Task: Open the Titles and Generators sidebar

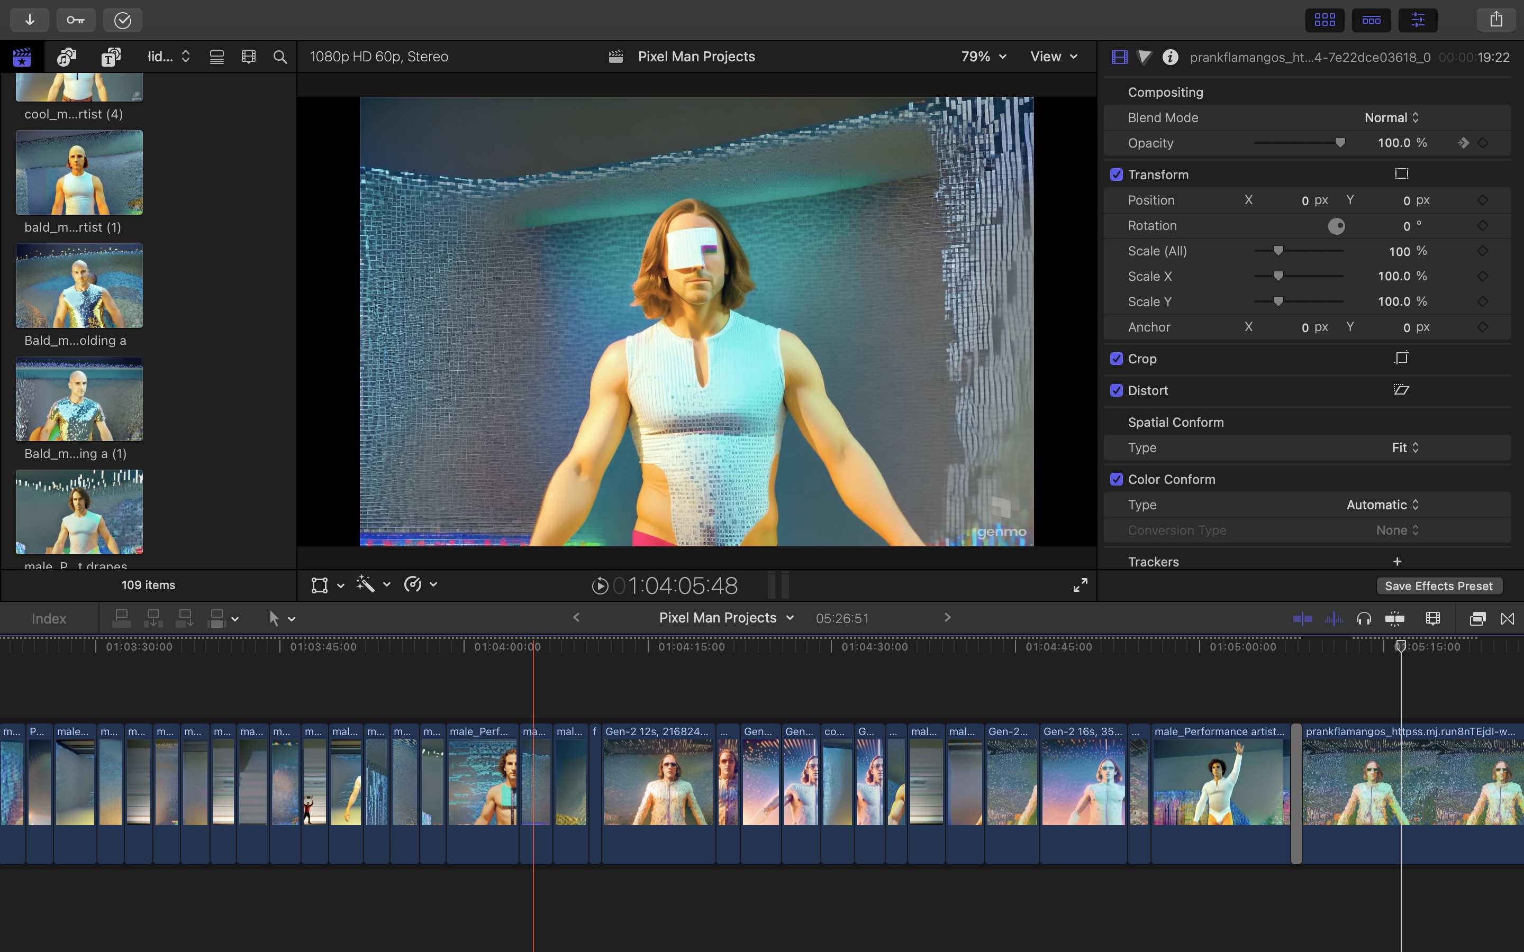Action: tap(111, 57)
